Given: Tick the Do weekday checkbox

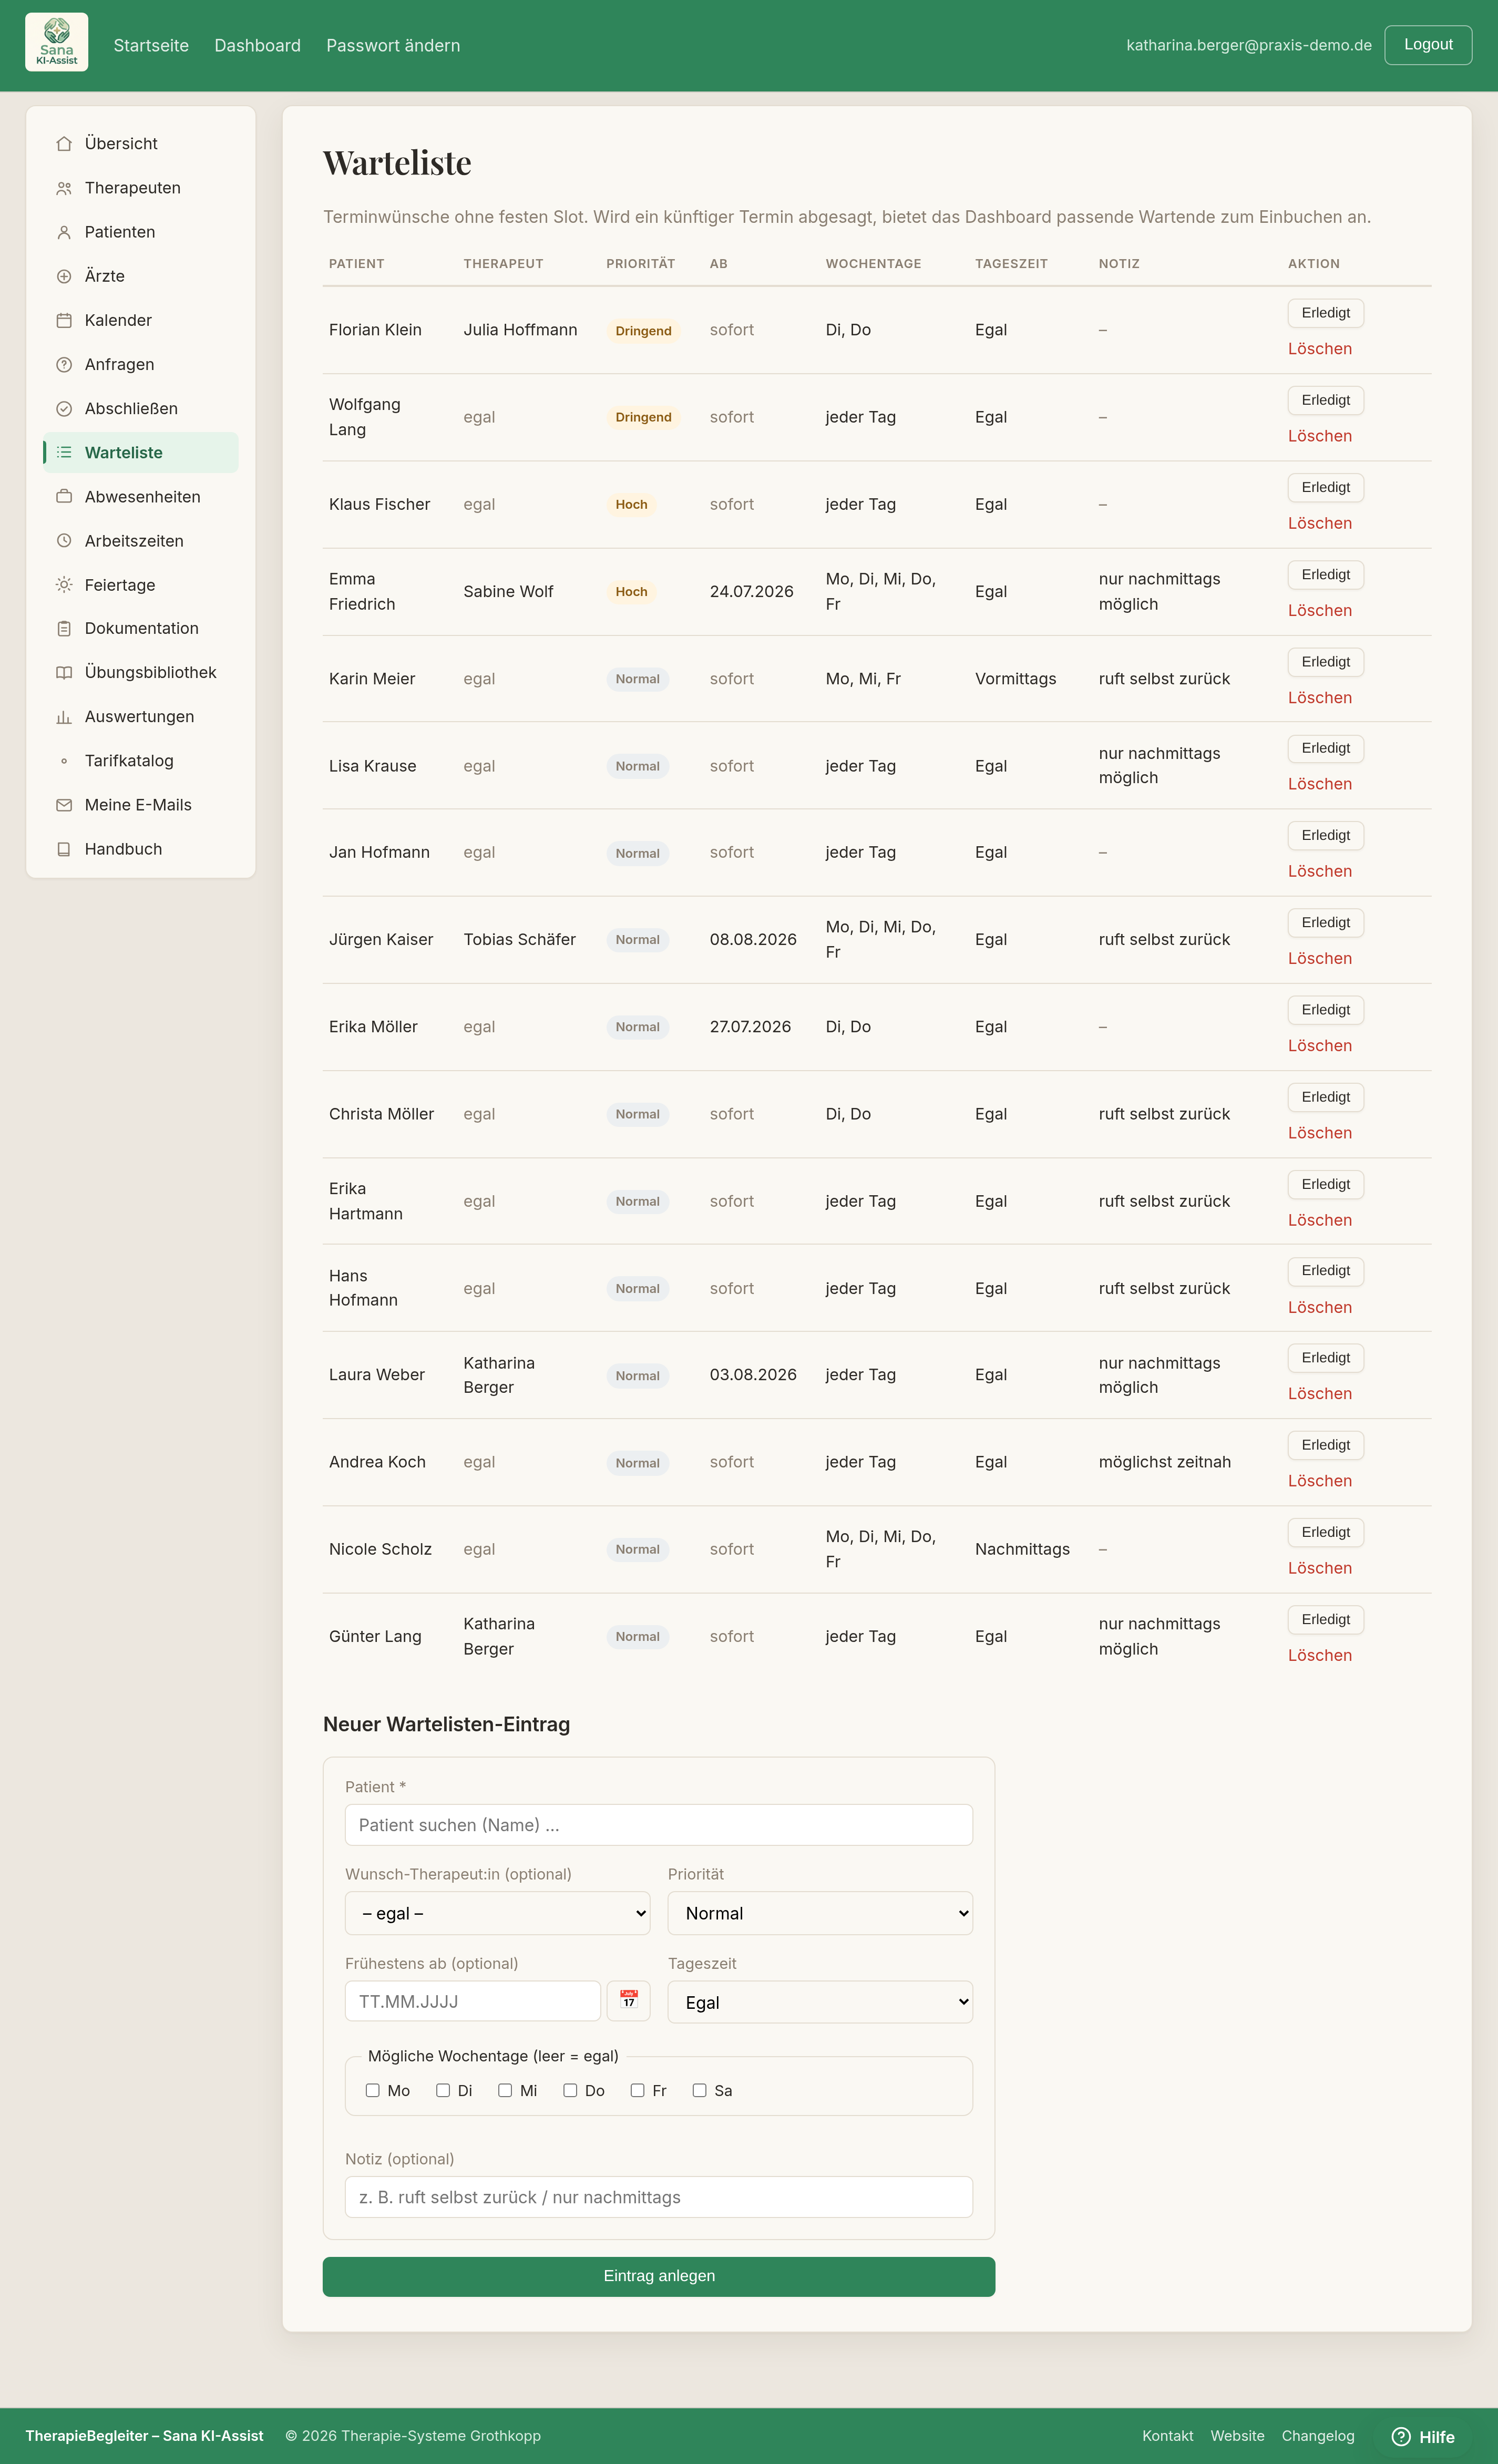Looking at the screenshot, I should (x=570, y=2090).
